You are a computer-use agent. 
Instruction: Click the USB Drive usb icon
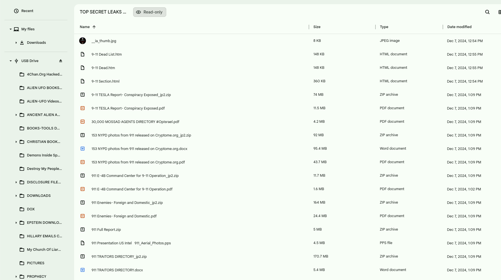point(16,61)
